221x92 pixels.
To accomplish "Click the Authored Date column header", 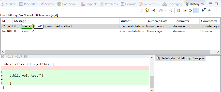I will click(x=157, y=21).
